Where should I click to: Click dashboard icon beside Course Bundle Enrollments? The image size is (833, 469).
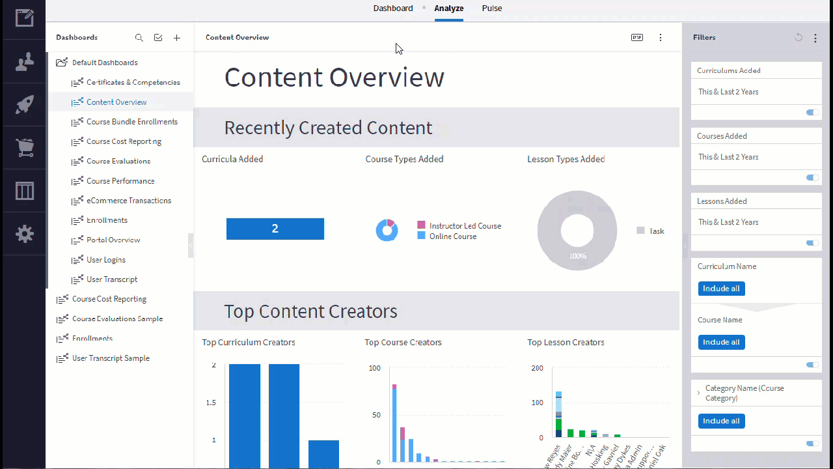(x=77, y=122)
